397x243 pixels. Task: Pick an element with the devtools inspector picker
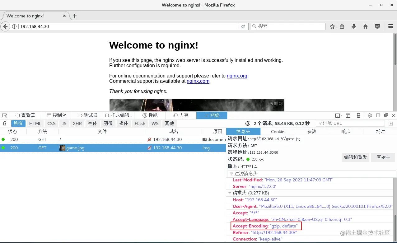click(x=4, y=115)
